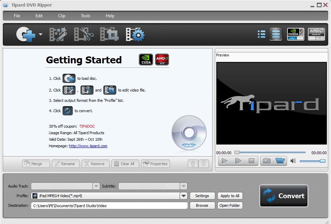
Task: Switch to detailed list view mode
Action: [x=262, y=34]
